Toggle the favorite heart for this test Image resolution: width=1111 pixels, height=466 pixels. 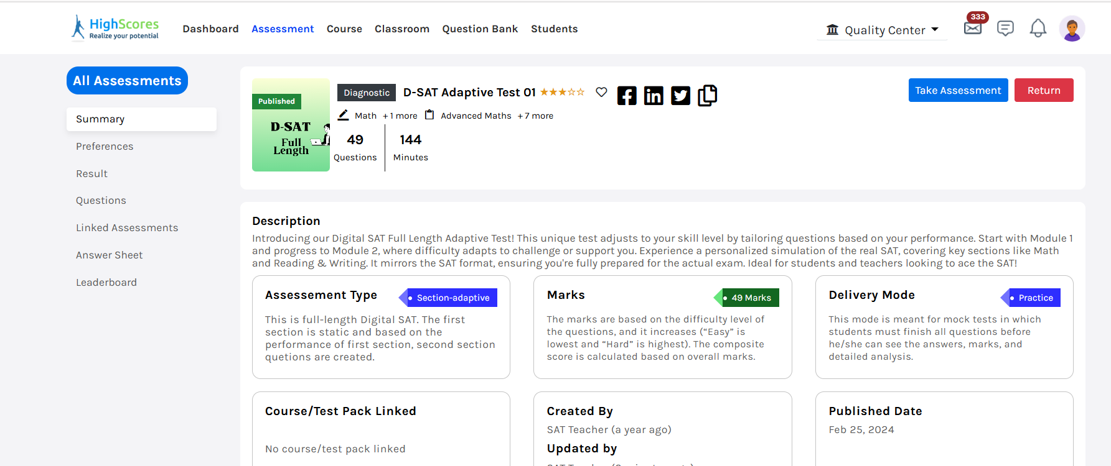click(601, 92)
